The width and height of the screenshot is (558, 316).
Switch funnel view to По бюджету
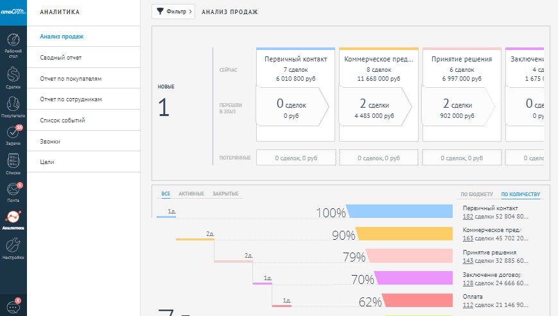(476, 194)
